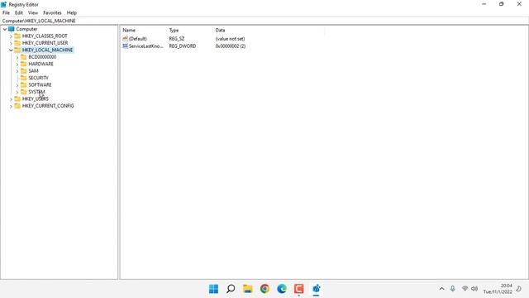Click the SECURITY folder icon
Screen dimensions: 529x298
coord(24,78)
